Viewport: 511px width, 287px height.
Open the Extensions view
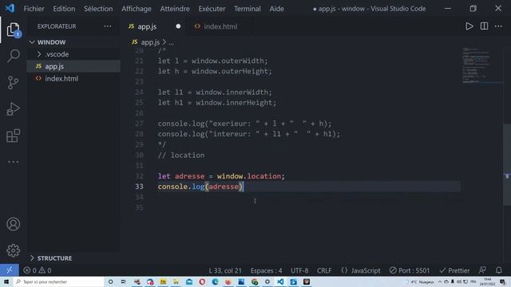pyautogui.click(x=13, y=136)
